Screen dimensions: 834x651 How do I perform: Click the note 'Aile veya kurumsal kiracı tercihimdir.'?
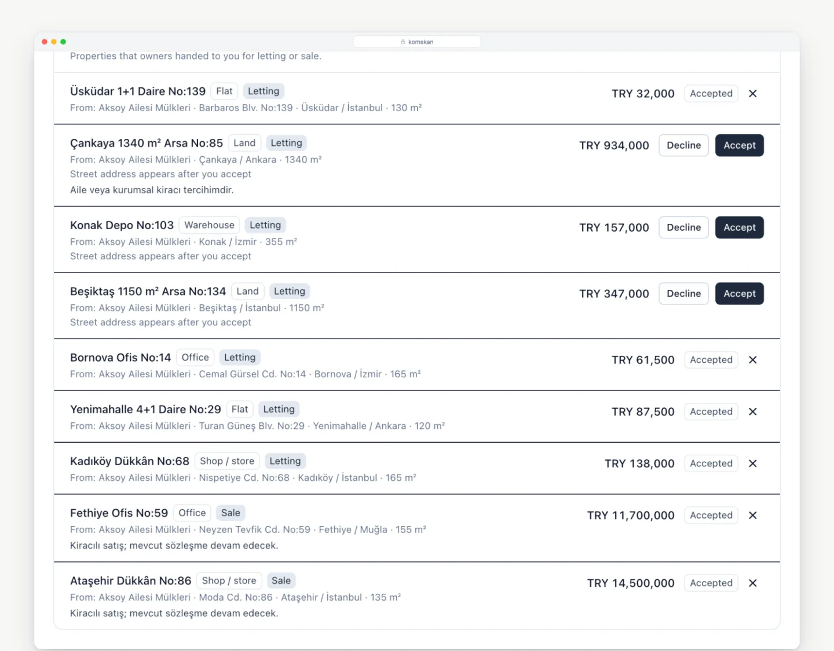click(152, 190)
